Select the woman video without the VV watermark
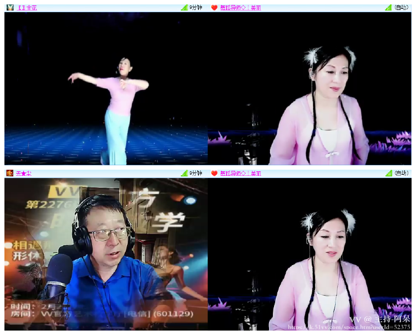The width and height of the screenshot is (416, 335). pyautogui.click(x=310, y=89)
